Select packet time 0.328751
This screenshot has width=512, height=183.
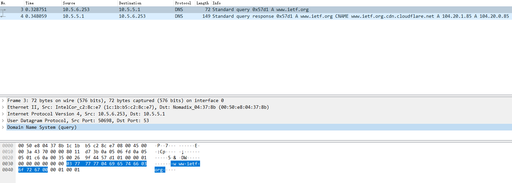point(36,10)
